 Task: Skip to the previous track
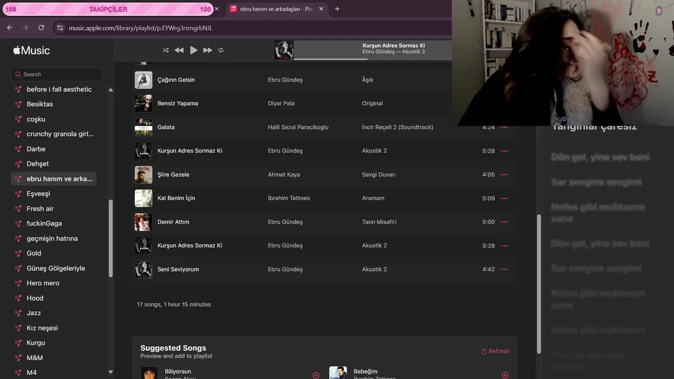click(179, 50)
